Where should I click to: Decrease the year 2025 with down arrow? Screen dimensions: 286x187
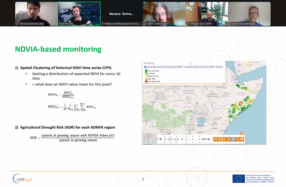(x=176, y=142)
